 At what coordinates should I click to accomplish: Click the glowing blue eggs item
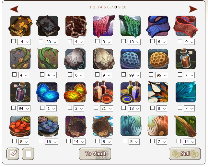click(x=48, y=92)
